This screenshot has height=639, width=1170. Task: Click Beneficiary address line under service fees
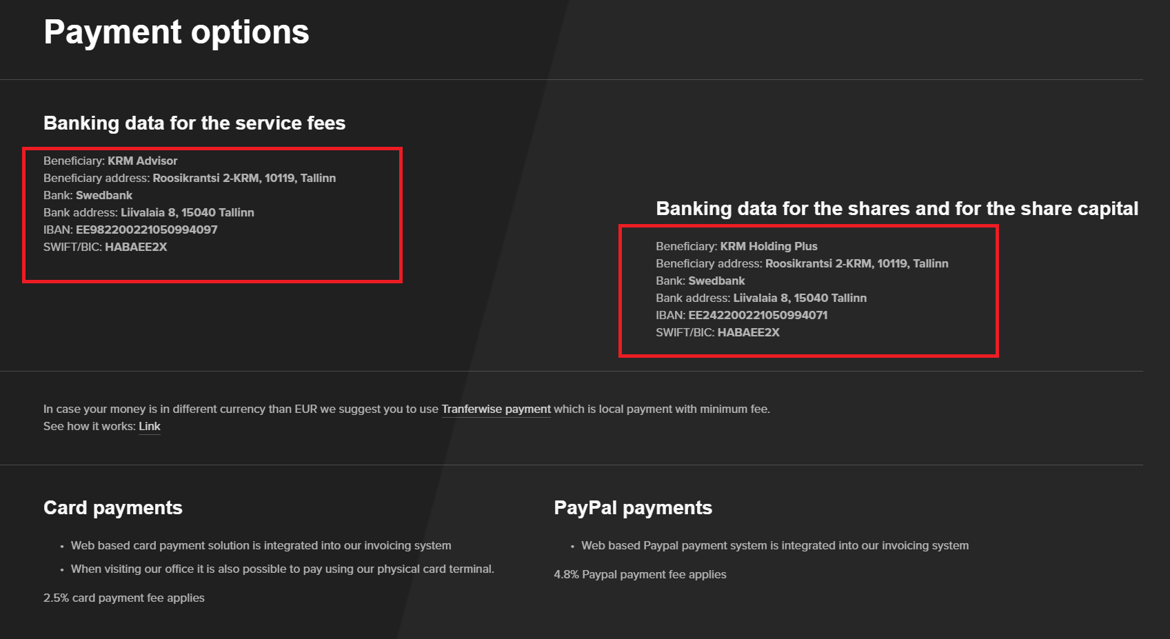pyautogui.click(x=190, y=178)
